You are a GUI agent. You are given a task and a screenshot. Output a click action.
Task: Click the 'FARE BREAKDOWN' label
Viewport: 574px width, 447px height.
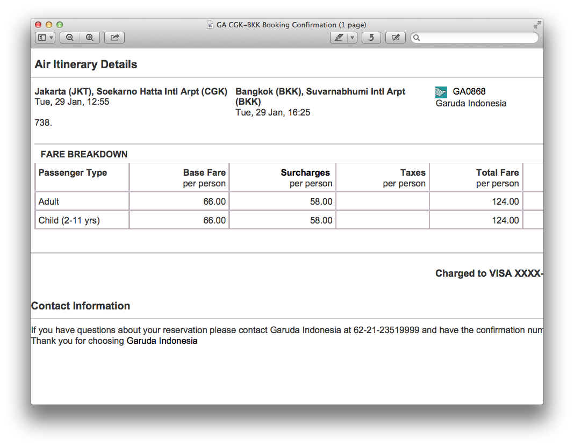84,154
